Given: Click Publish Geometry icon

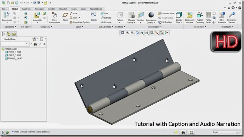Looking at the screenshot, I should click(x=200, y=15).
